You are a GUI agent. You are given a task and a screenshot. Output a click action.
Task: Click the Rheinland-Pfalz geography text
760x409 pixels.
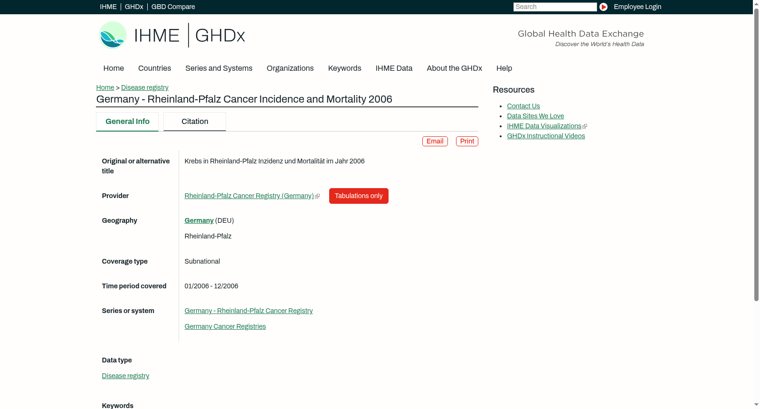[x=208, y=236]
